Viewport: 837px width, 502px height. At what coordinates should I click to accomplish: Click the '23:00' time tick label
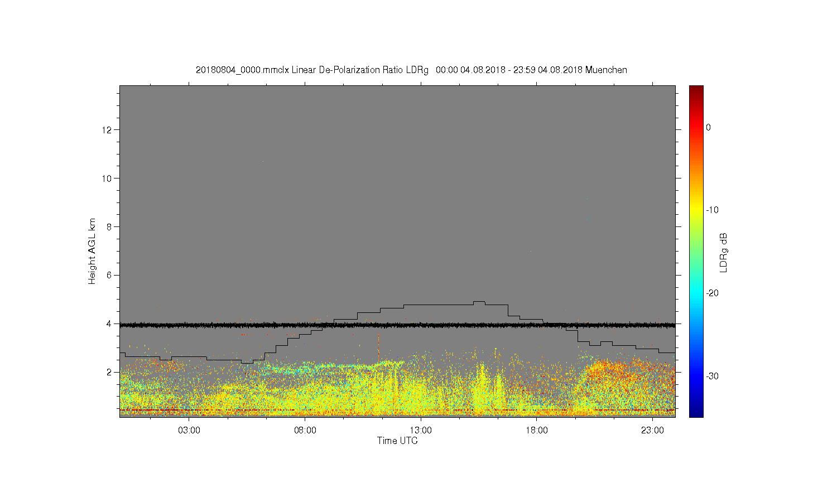point(652,431)
